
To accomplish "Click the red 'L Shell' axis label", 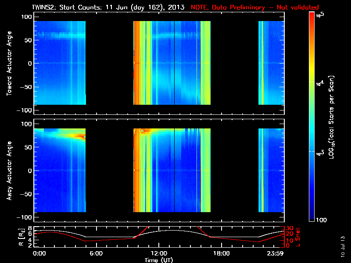I will click(x=297, y=237).
